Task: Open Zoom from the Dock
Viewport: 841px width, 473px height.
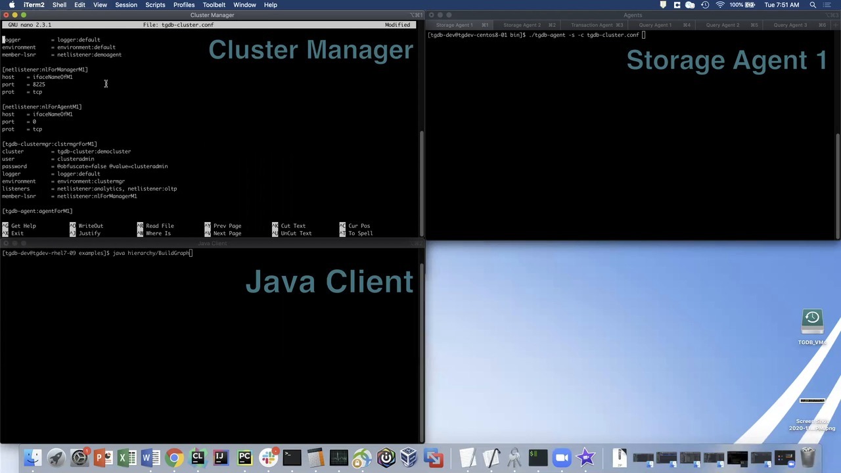Action: (x=562, y=457)
